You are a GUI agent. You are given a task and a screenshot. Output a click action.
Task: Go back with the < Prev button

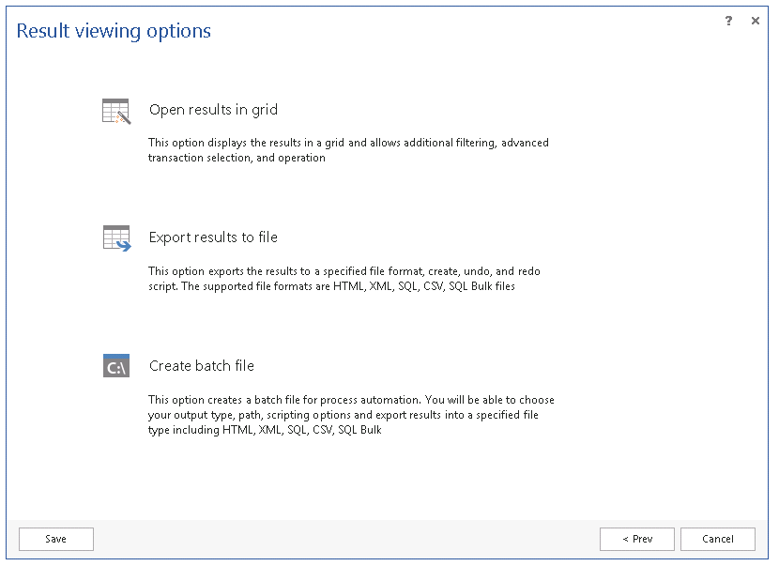click(x=637, y=539)
